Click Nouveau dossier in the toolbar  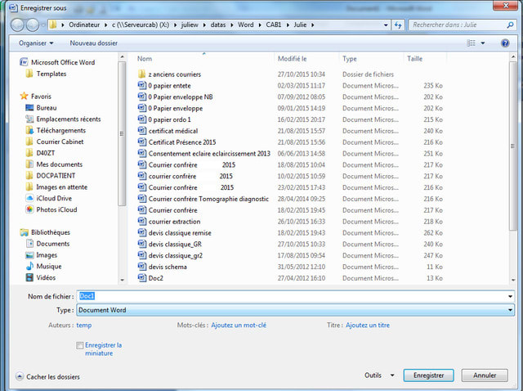[94, 43]
